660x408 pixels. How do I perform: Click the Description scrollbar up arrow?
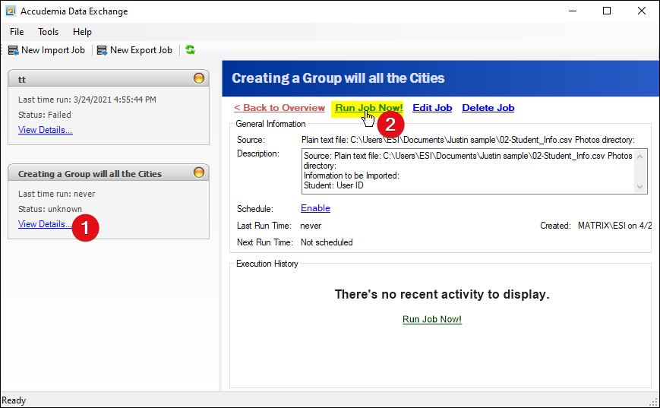pos(639,157)
